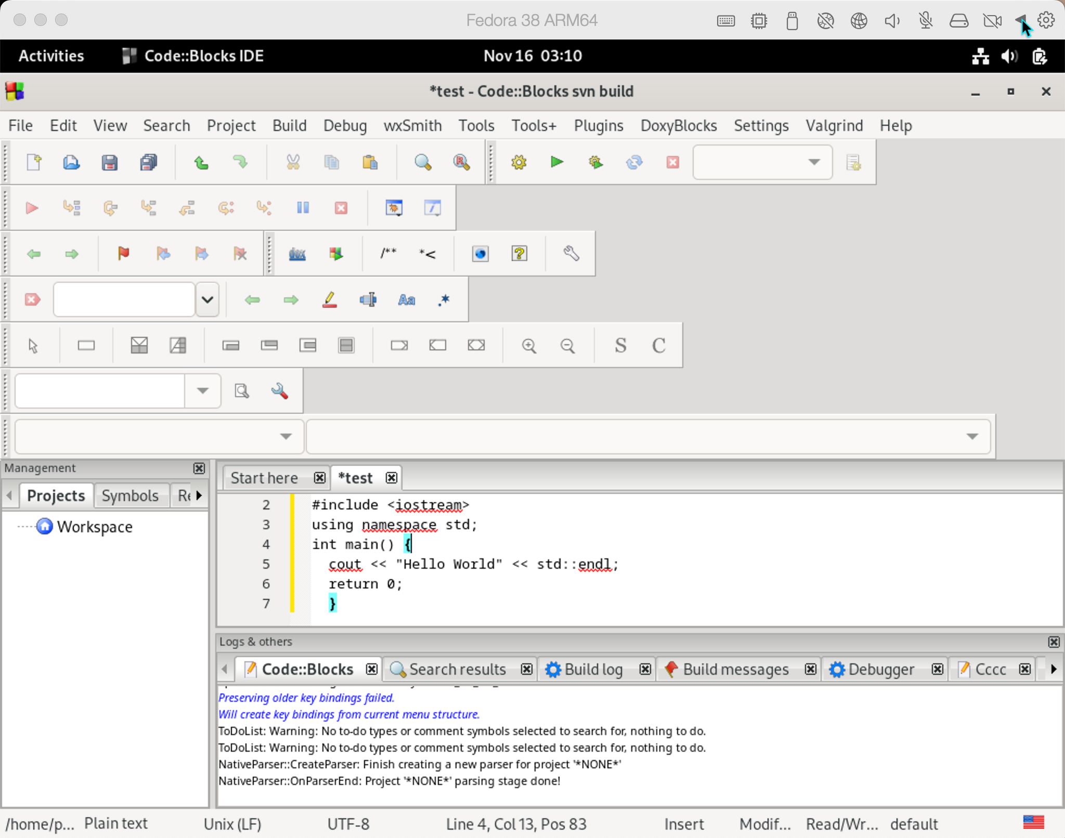Click the zoom in magnifier icon

[529, 345]
